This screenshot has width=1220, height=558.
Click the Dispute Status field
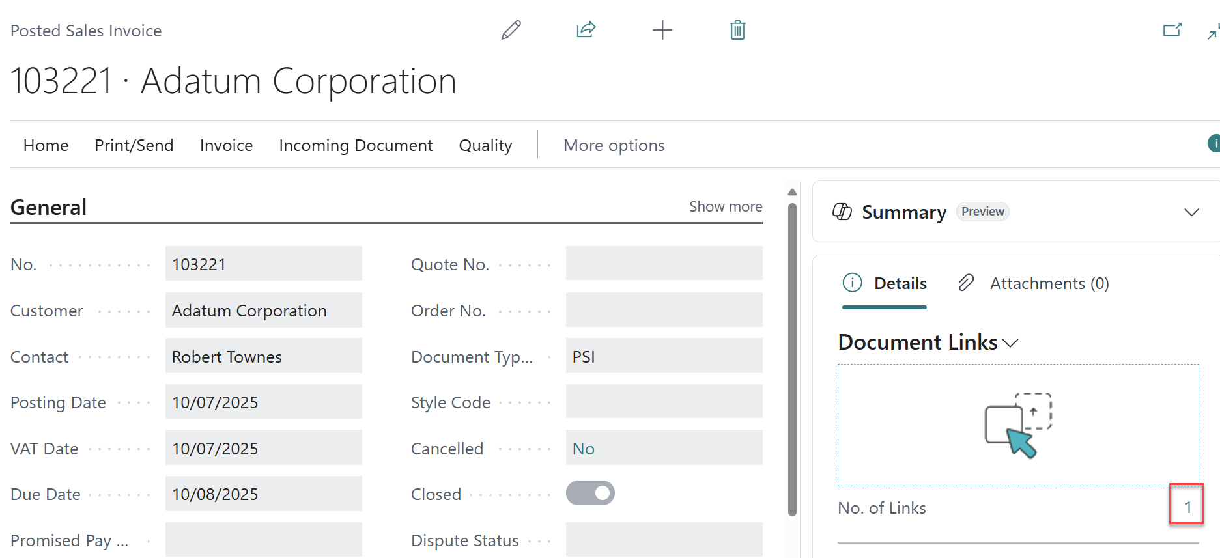pos(664,540)
